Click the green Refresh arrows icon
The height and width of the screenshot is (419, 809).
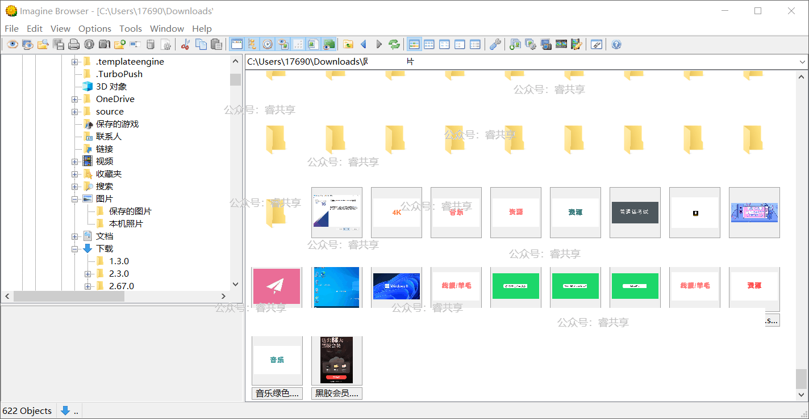(x=394, y=44)
